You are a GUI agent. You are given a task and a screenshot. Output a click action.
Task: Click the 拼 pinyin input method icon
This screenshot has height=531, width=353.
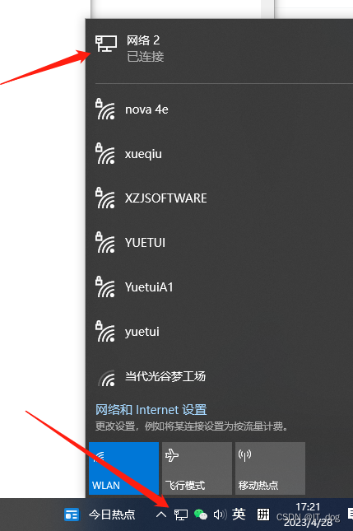click(263, 515)
